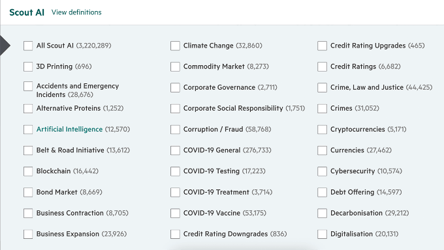Check the Belt & Road Initiative checkbox
444x250 pixels.
pyautogui.click(x=28, y=150)
